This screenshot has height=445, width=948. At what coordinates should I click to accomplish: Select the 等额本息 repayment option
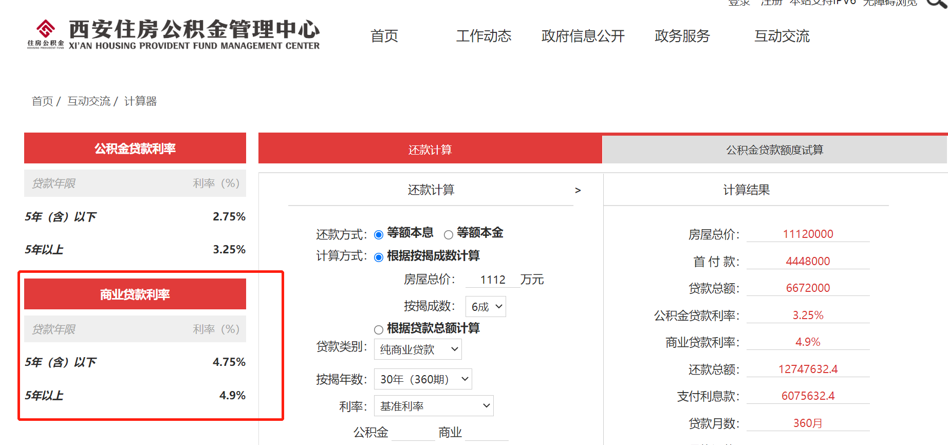click(379, 235)
